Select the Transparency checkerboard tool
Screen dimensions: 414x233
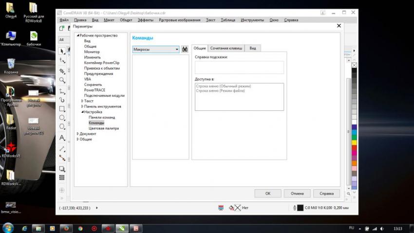click(x=62, y=178)
